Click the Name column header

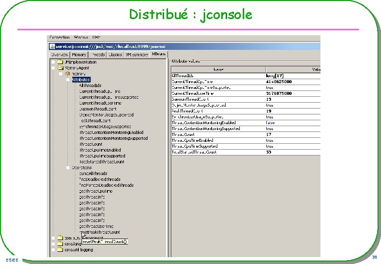pyautogui.click(x=218, y=69)
